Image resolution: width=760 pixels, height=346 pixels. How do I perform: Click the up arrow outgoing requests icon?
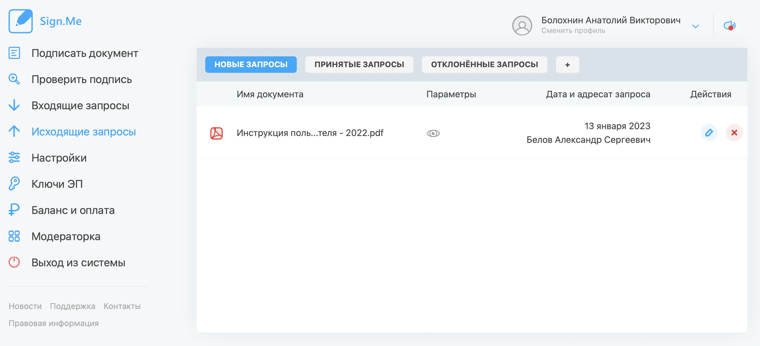tap(14, 131)
